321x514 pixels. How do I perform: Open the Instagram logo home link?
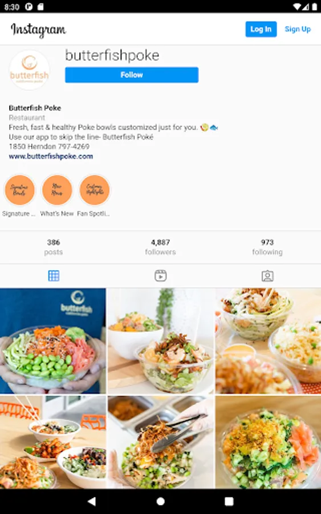pyautogui.click(x=38, y=30)
